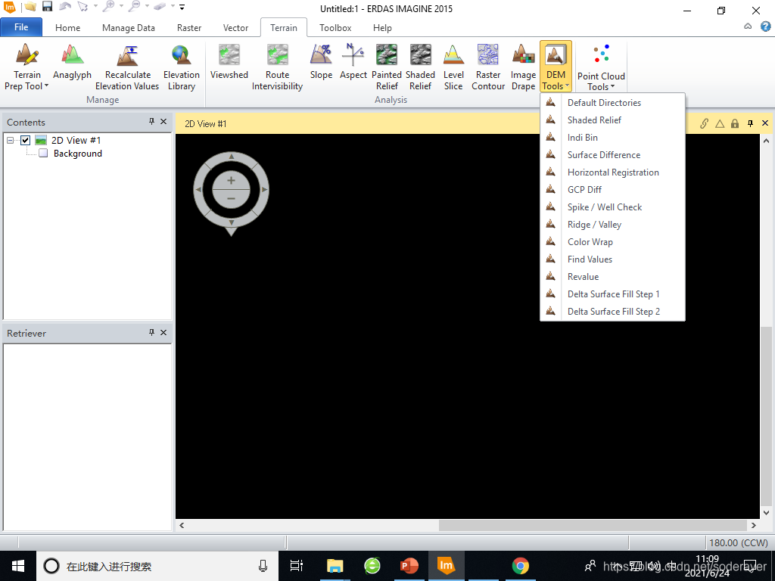The height and width of the screenshot is (581, 775).
Task: Click the vertical scrollbar down arrow in 2D view
Action: (x=767, y=513)
